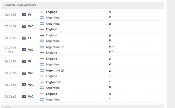Image resolution: width=175 pixels, height=108 pixels.
Task: Click the Odds section header
Action: tap(82, 106)
